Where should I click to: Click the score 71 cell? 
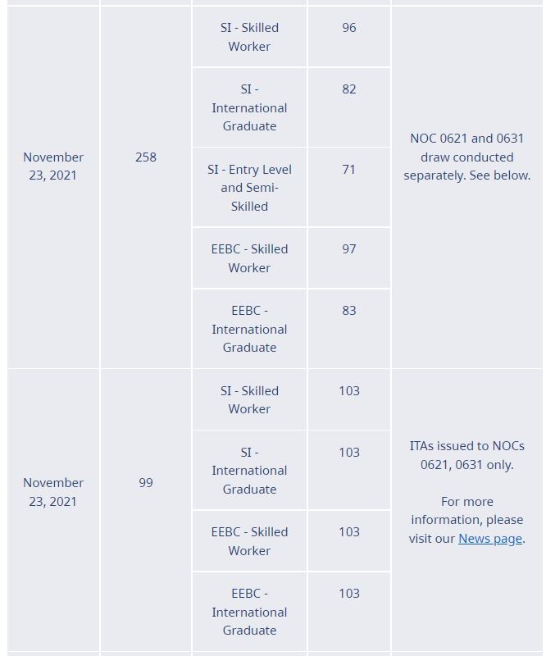(349, 188)
